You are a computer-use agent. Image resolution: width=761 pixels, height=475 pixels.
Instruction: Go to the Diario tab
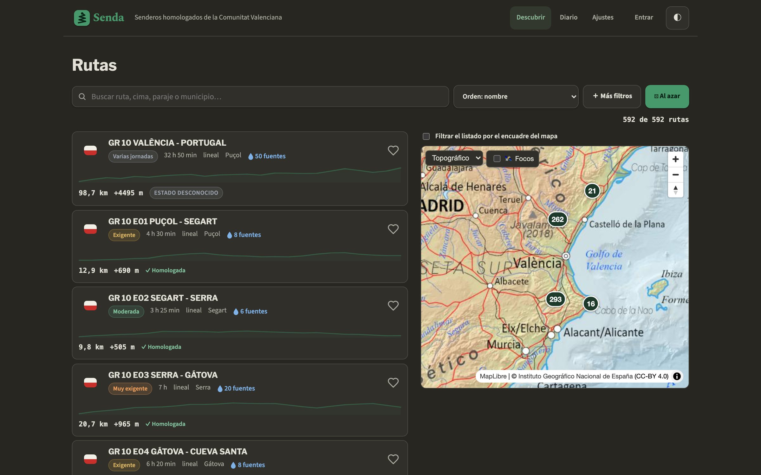(x=568, y=17)
